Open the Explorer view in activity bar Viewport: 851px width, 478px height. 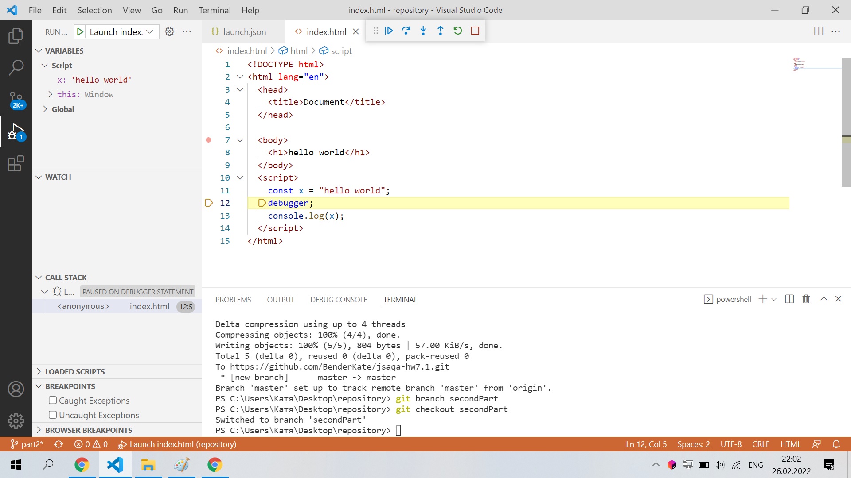coord(16,35)
